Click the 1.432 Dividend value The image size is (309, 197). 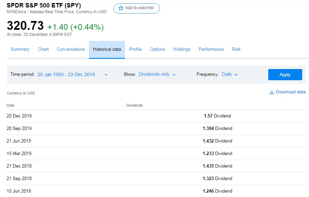pyautogui.click(x=217, y=141)
